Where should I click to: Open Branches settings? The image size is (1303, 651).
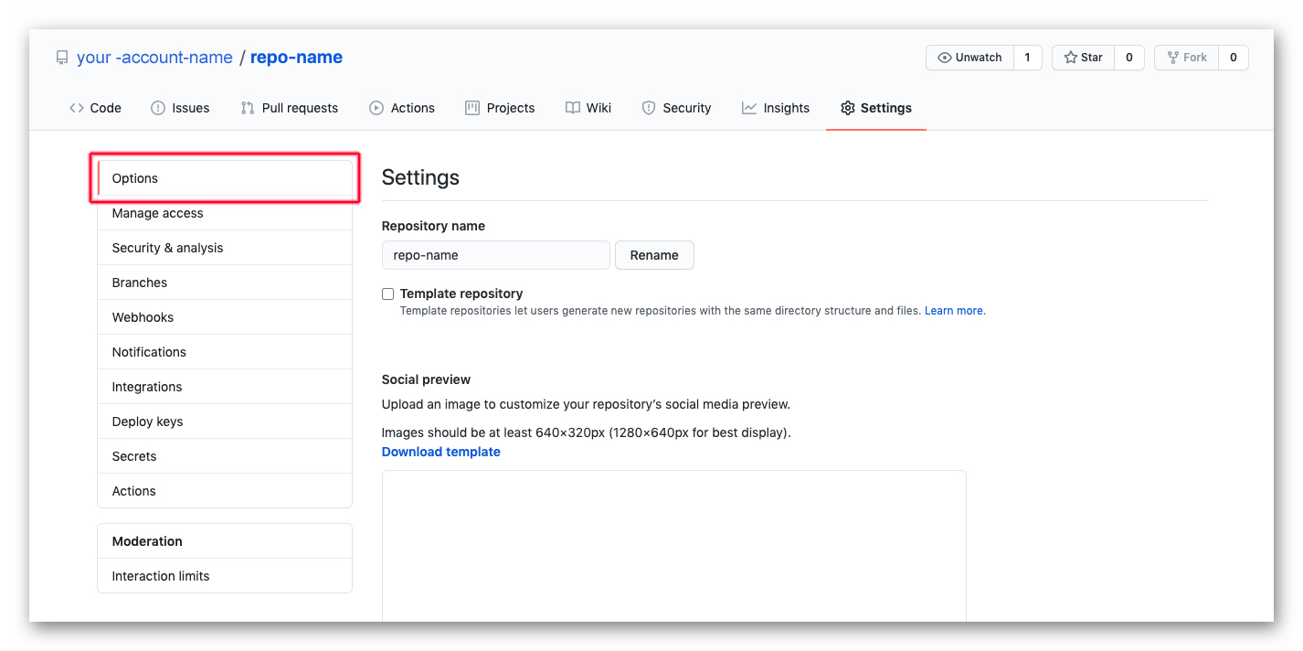click(x=225, y=283)
